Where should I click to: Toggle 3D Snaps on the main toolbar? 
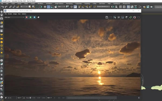tap(79, 7)
